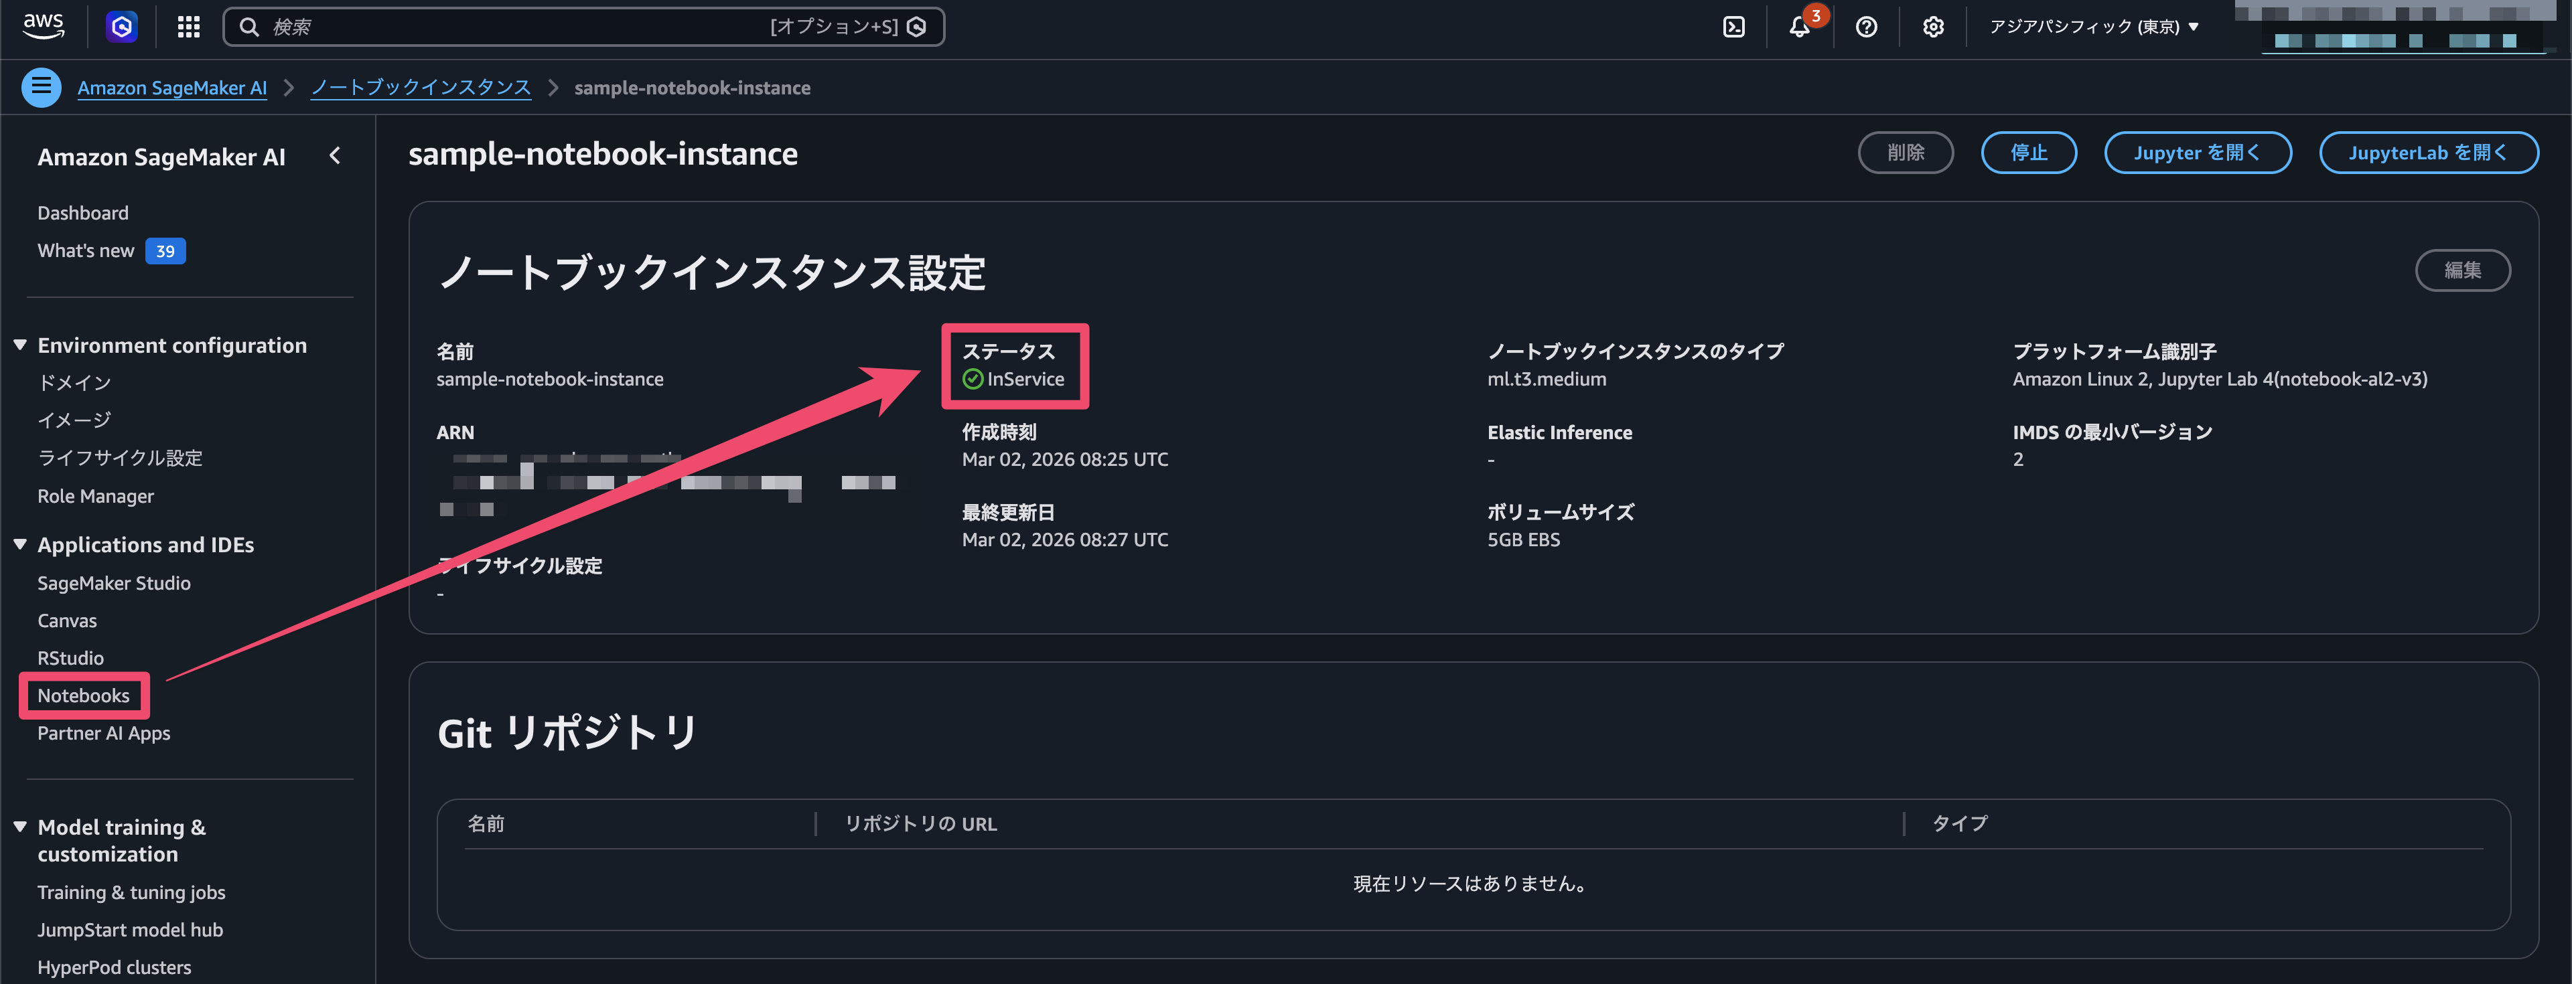The image size is (2572, 984).
Task: Open SageMaker Studio from the sidebar
Action: pos(114,583)
